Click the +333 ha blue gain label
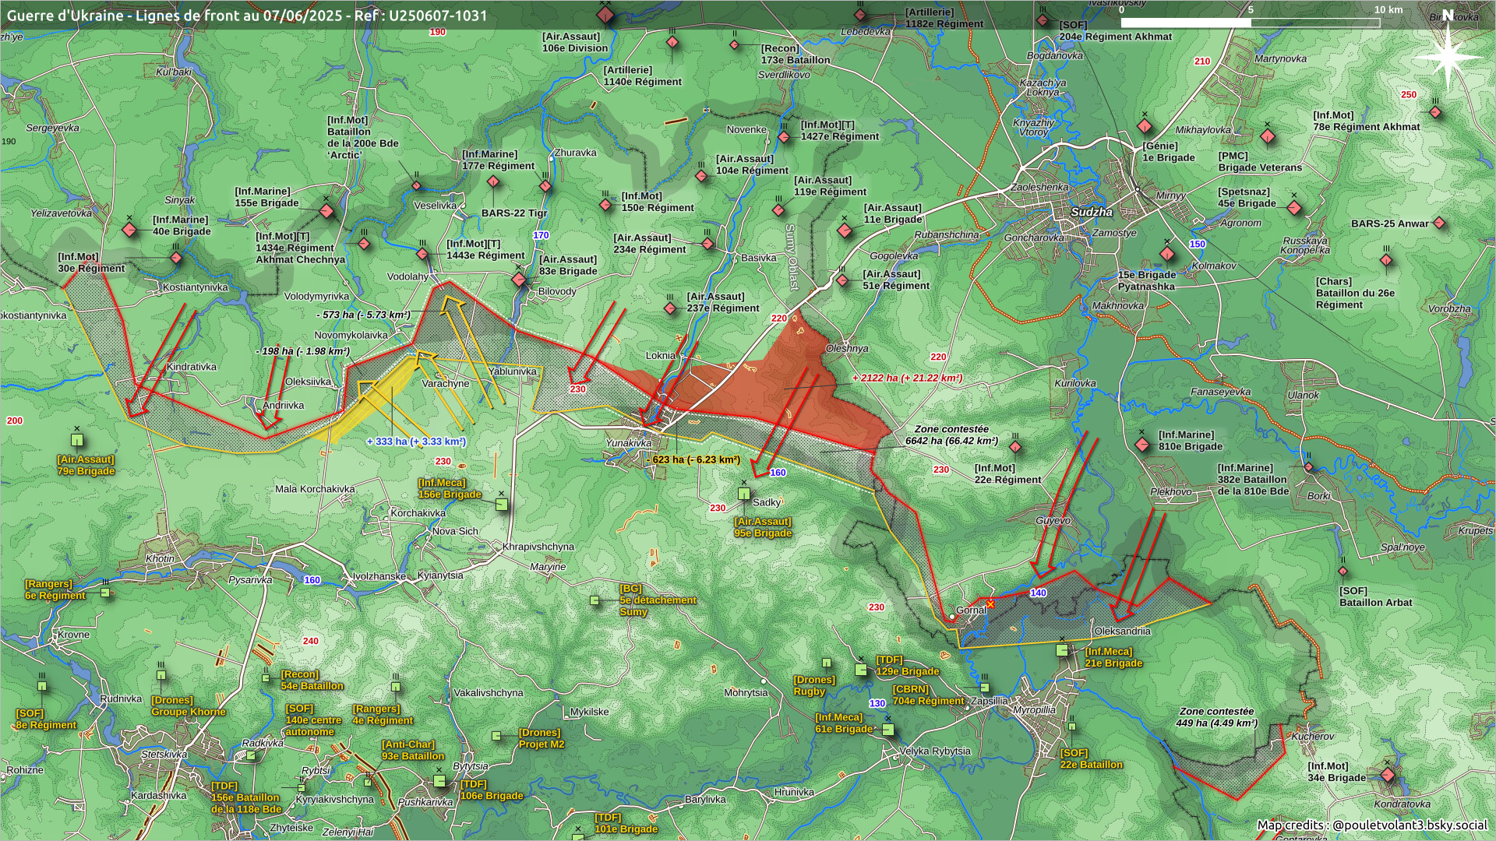 pyautogui.click(x=416, y=442)
